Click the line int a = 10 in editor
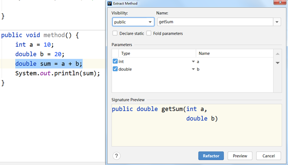Screen dimensions: 288x165 point(35,45)
